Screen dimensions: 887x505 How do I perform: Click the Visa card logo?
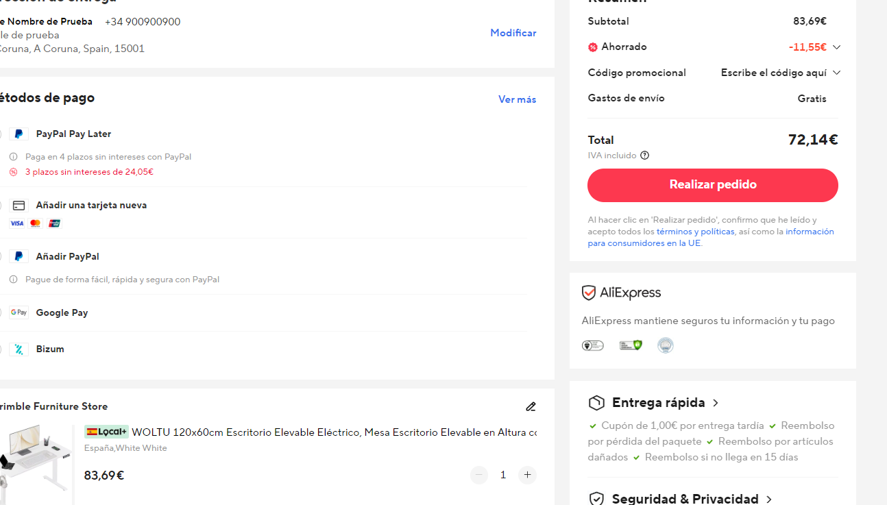click(x=16, y=223)
